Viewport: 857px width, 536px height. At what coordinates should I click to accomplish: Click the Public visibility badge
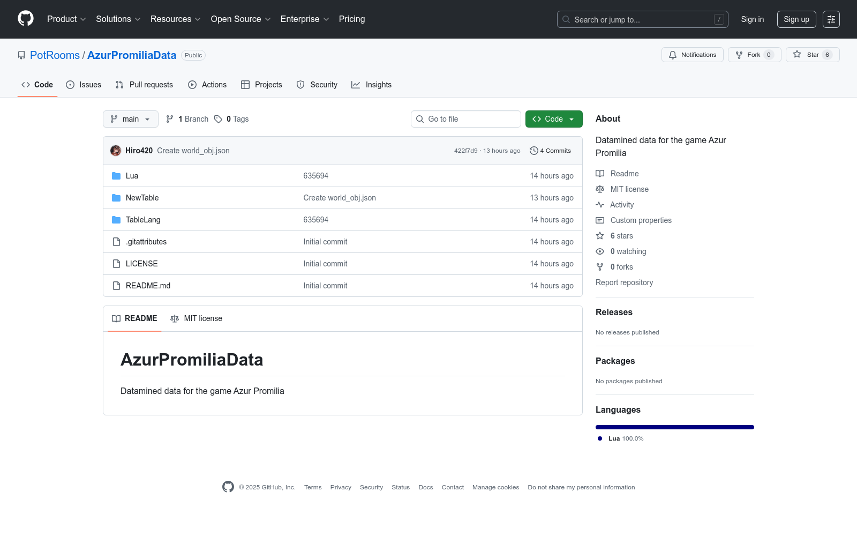(x=193, y=55)
